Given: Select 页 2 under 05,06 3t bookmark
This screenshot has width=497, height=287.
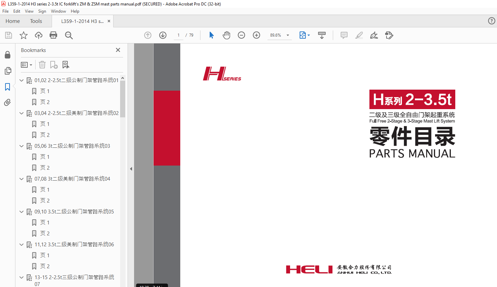Looking at the screenshot, I should click(45, 168).
